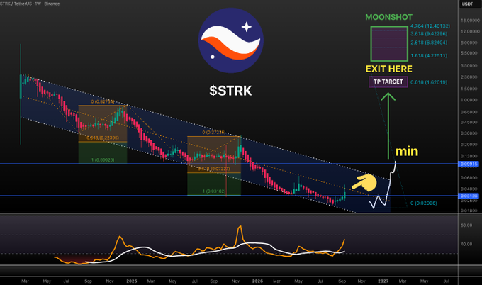Click the 0 (0.82734) retracement label
Screen dimensions: 482x285
click(x=103, y=101)
